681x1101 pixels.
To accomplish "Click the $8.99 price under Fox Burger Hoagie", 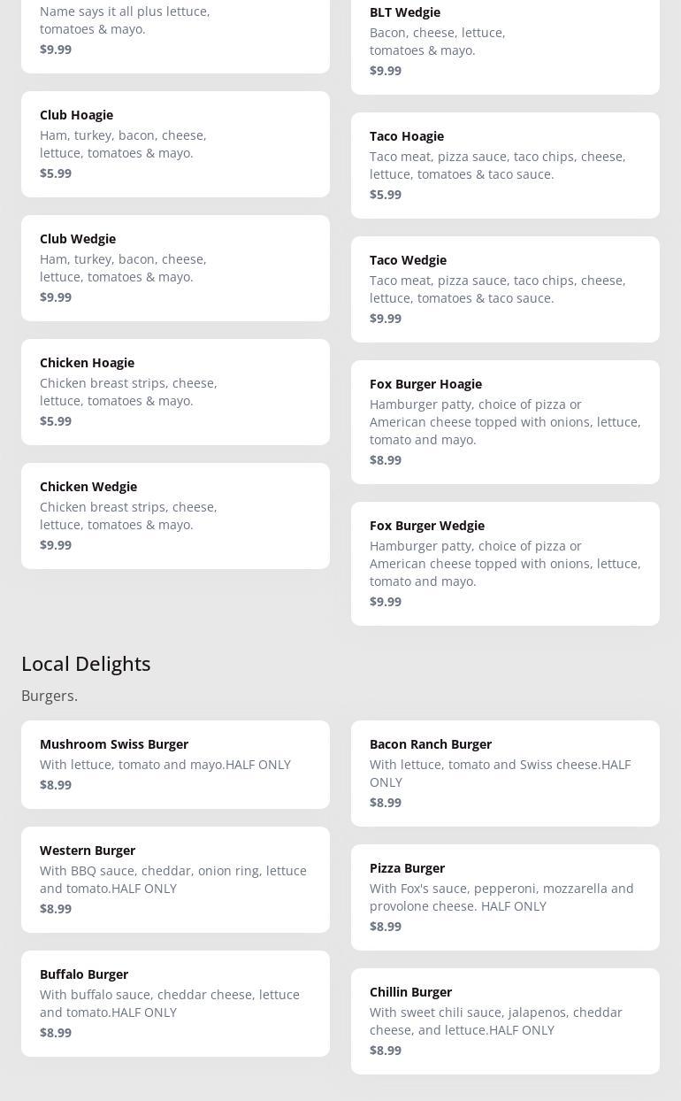I will coord(386,460).
